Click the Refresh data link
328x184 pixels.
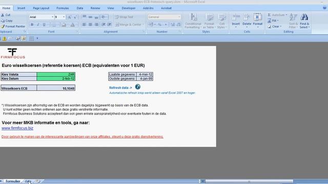pos(120,88)
